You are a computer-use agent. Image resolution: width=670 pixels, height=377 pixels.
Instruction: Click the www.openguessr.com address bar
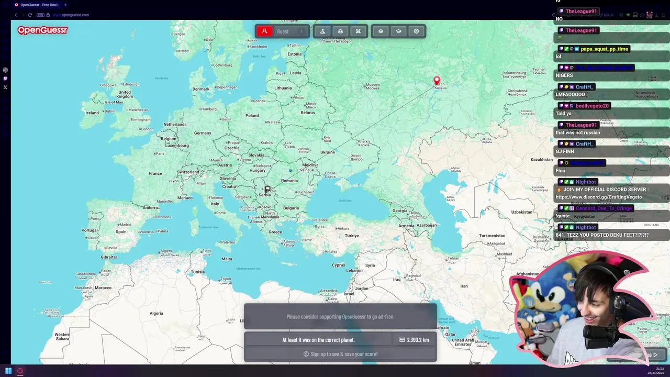point(71,15)
